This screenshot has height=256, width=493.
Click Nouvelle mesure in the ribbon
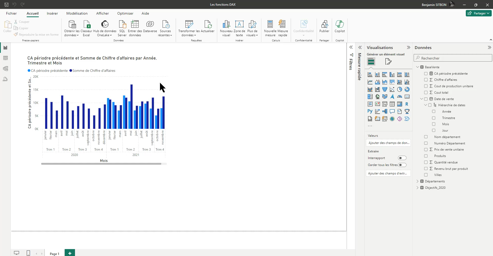[270, 28]
